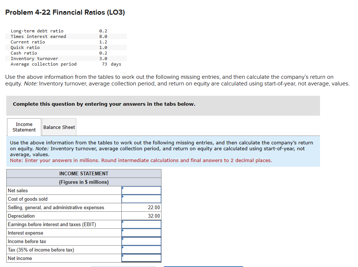The width and height of the screenshot is (358, 267).
Task: Click the Selling, general, and administrative value 22.00
Action: (x=154, y=207)
